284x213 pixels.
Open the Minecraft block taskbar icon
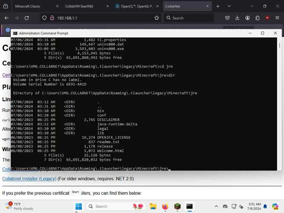[x=177, y=206]
